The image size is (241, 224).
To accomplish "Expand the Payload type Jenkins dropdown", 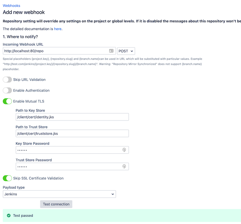I will [59, 194].
